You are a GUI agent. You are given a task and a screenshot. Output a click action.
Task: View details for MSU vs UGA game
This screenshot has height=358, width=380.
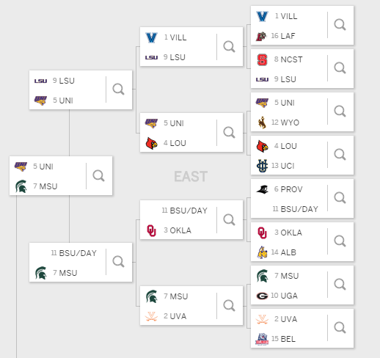pyautogui.click(x=340, y=285)
